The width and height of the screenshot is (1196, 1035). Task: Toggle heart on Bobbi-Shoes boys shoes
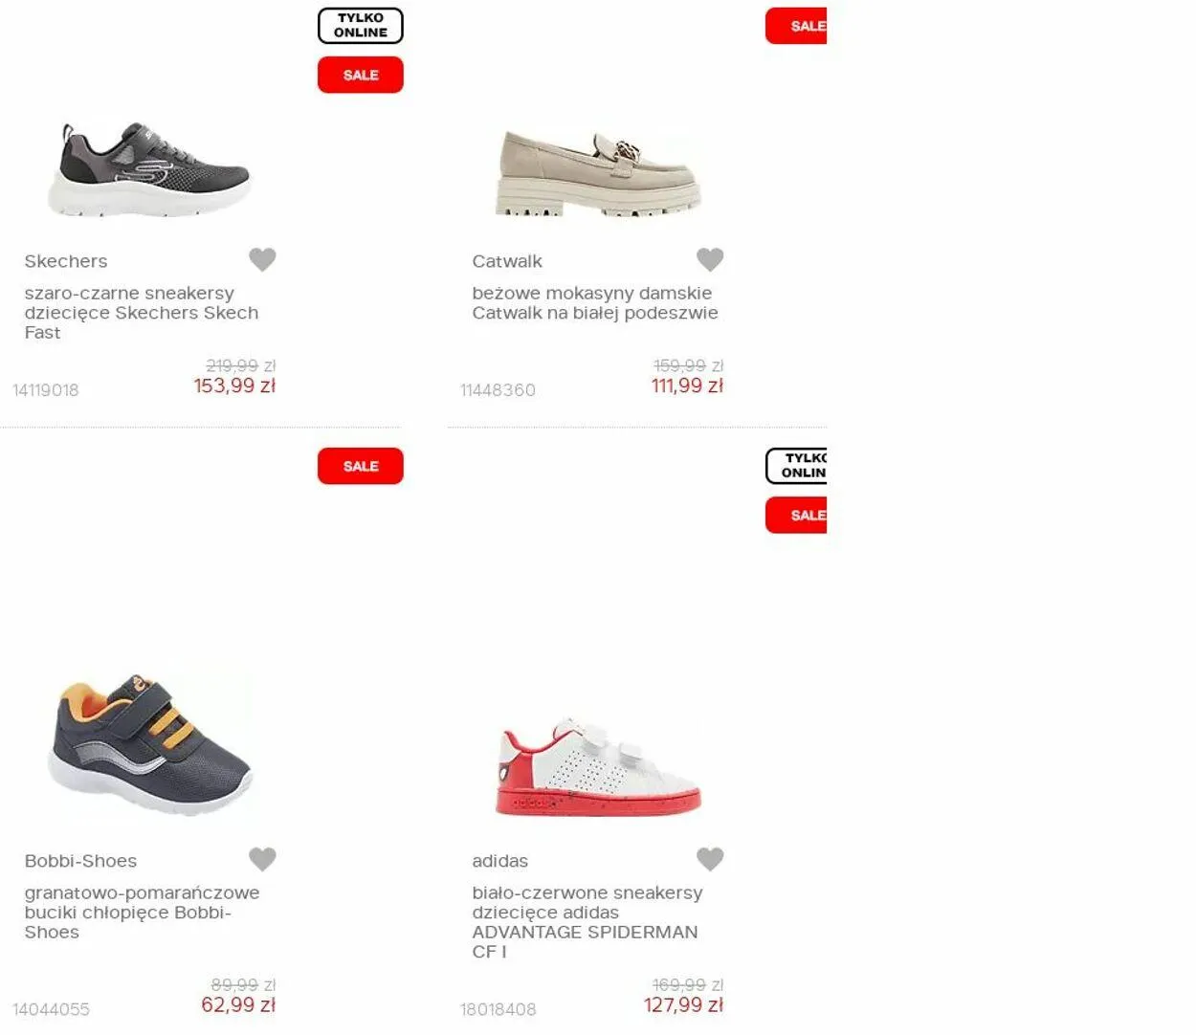tap(262, 859)
